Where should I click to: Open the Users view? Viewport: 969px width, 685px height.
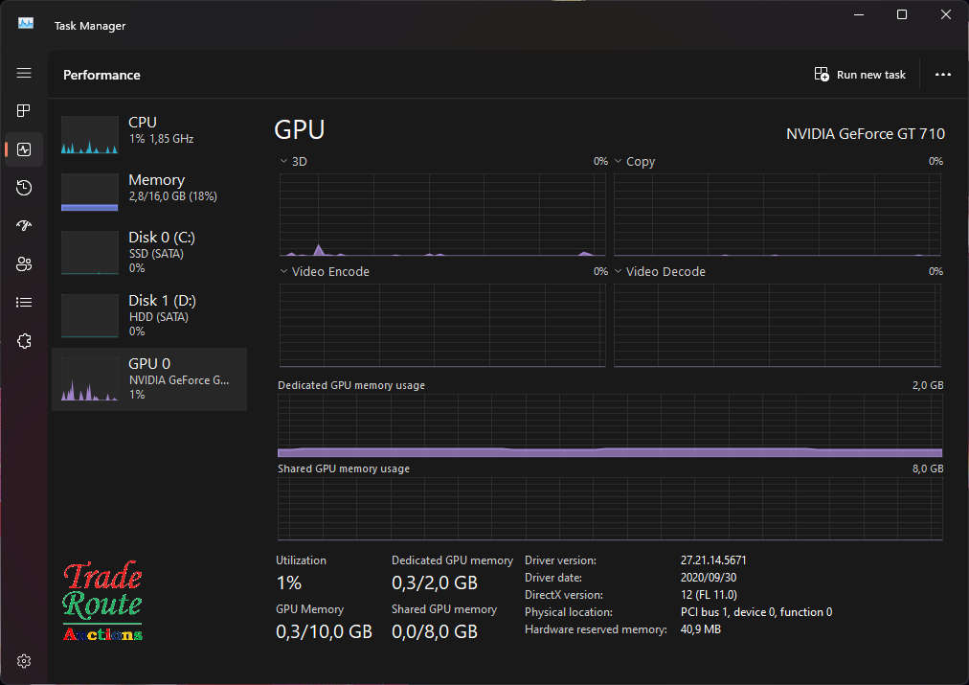24,263
